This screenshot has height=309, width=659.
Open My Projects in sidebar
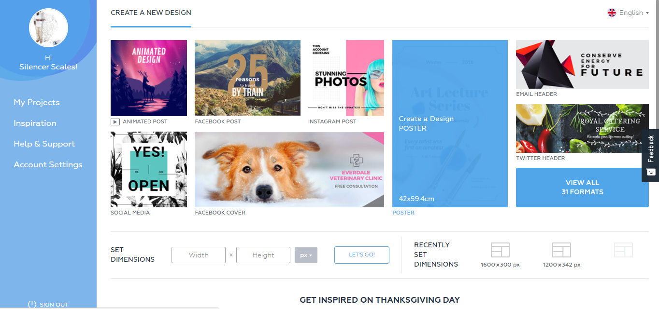click(37, 102)
